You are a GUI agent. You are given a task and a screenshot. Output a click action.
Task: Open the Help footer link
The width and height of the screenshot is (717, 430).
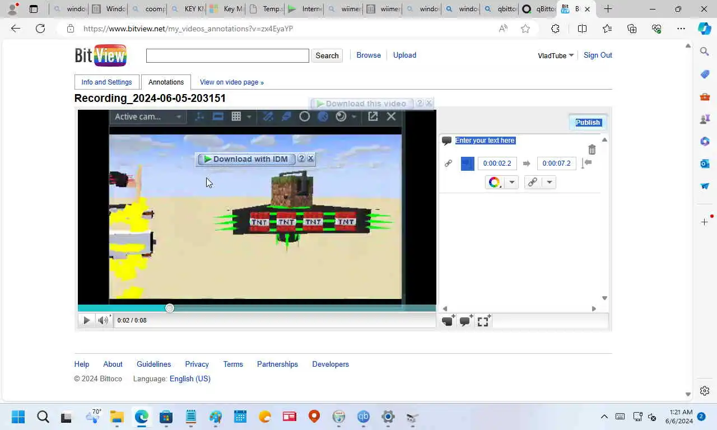(x=82, y=364)
